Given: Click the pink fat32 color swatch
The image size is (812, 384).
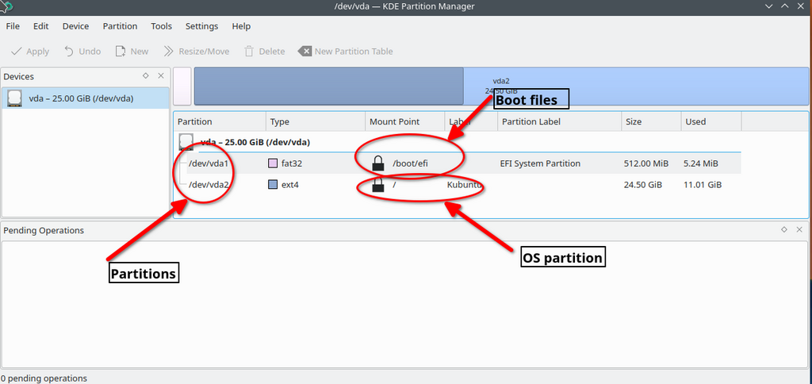Looking at the screenshot, I should click(x=274, y=163).
